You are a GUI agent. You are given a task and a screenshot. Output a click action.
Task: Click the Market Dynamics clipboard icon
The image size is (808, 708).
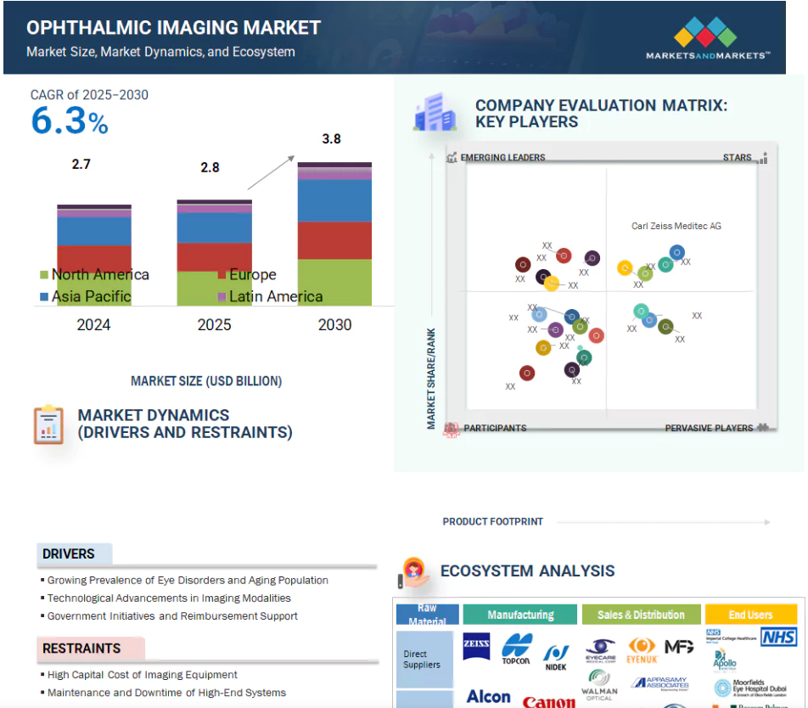coord(48,424)
